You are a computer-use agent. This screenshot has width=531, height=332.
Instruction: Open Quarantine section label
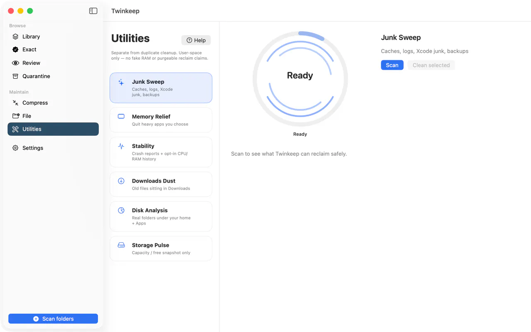tap(36, 76)
